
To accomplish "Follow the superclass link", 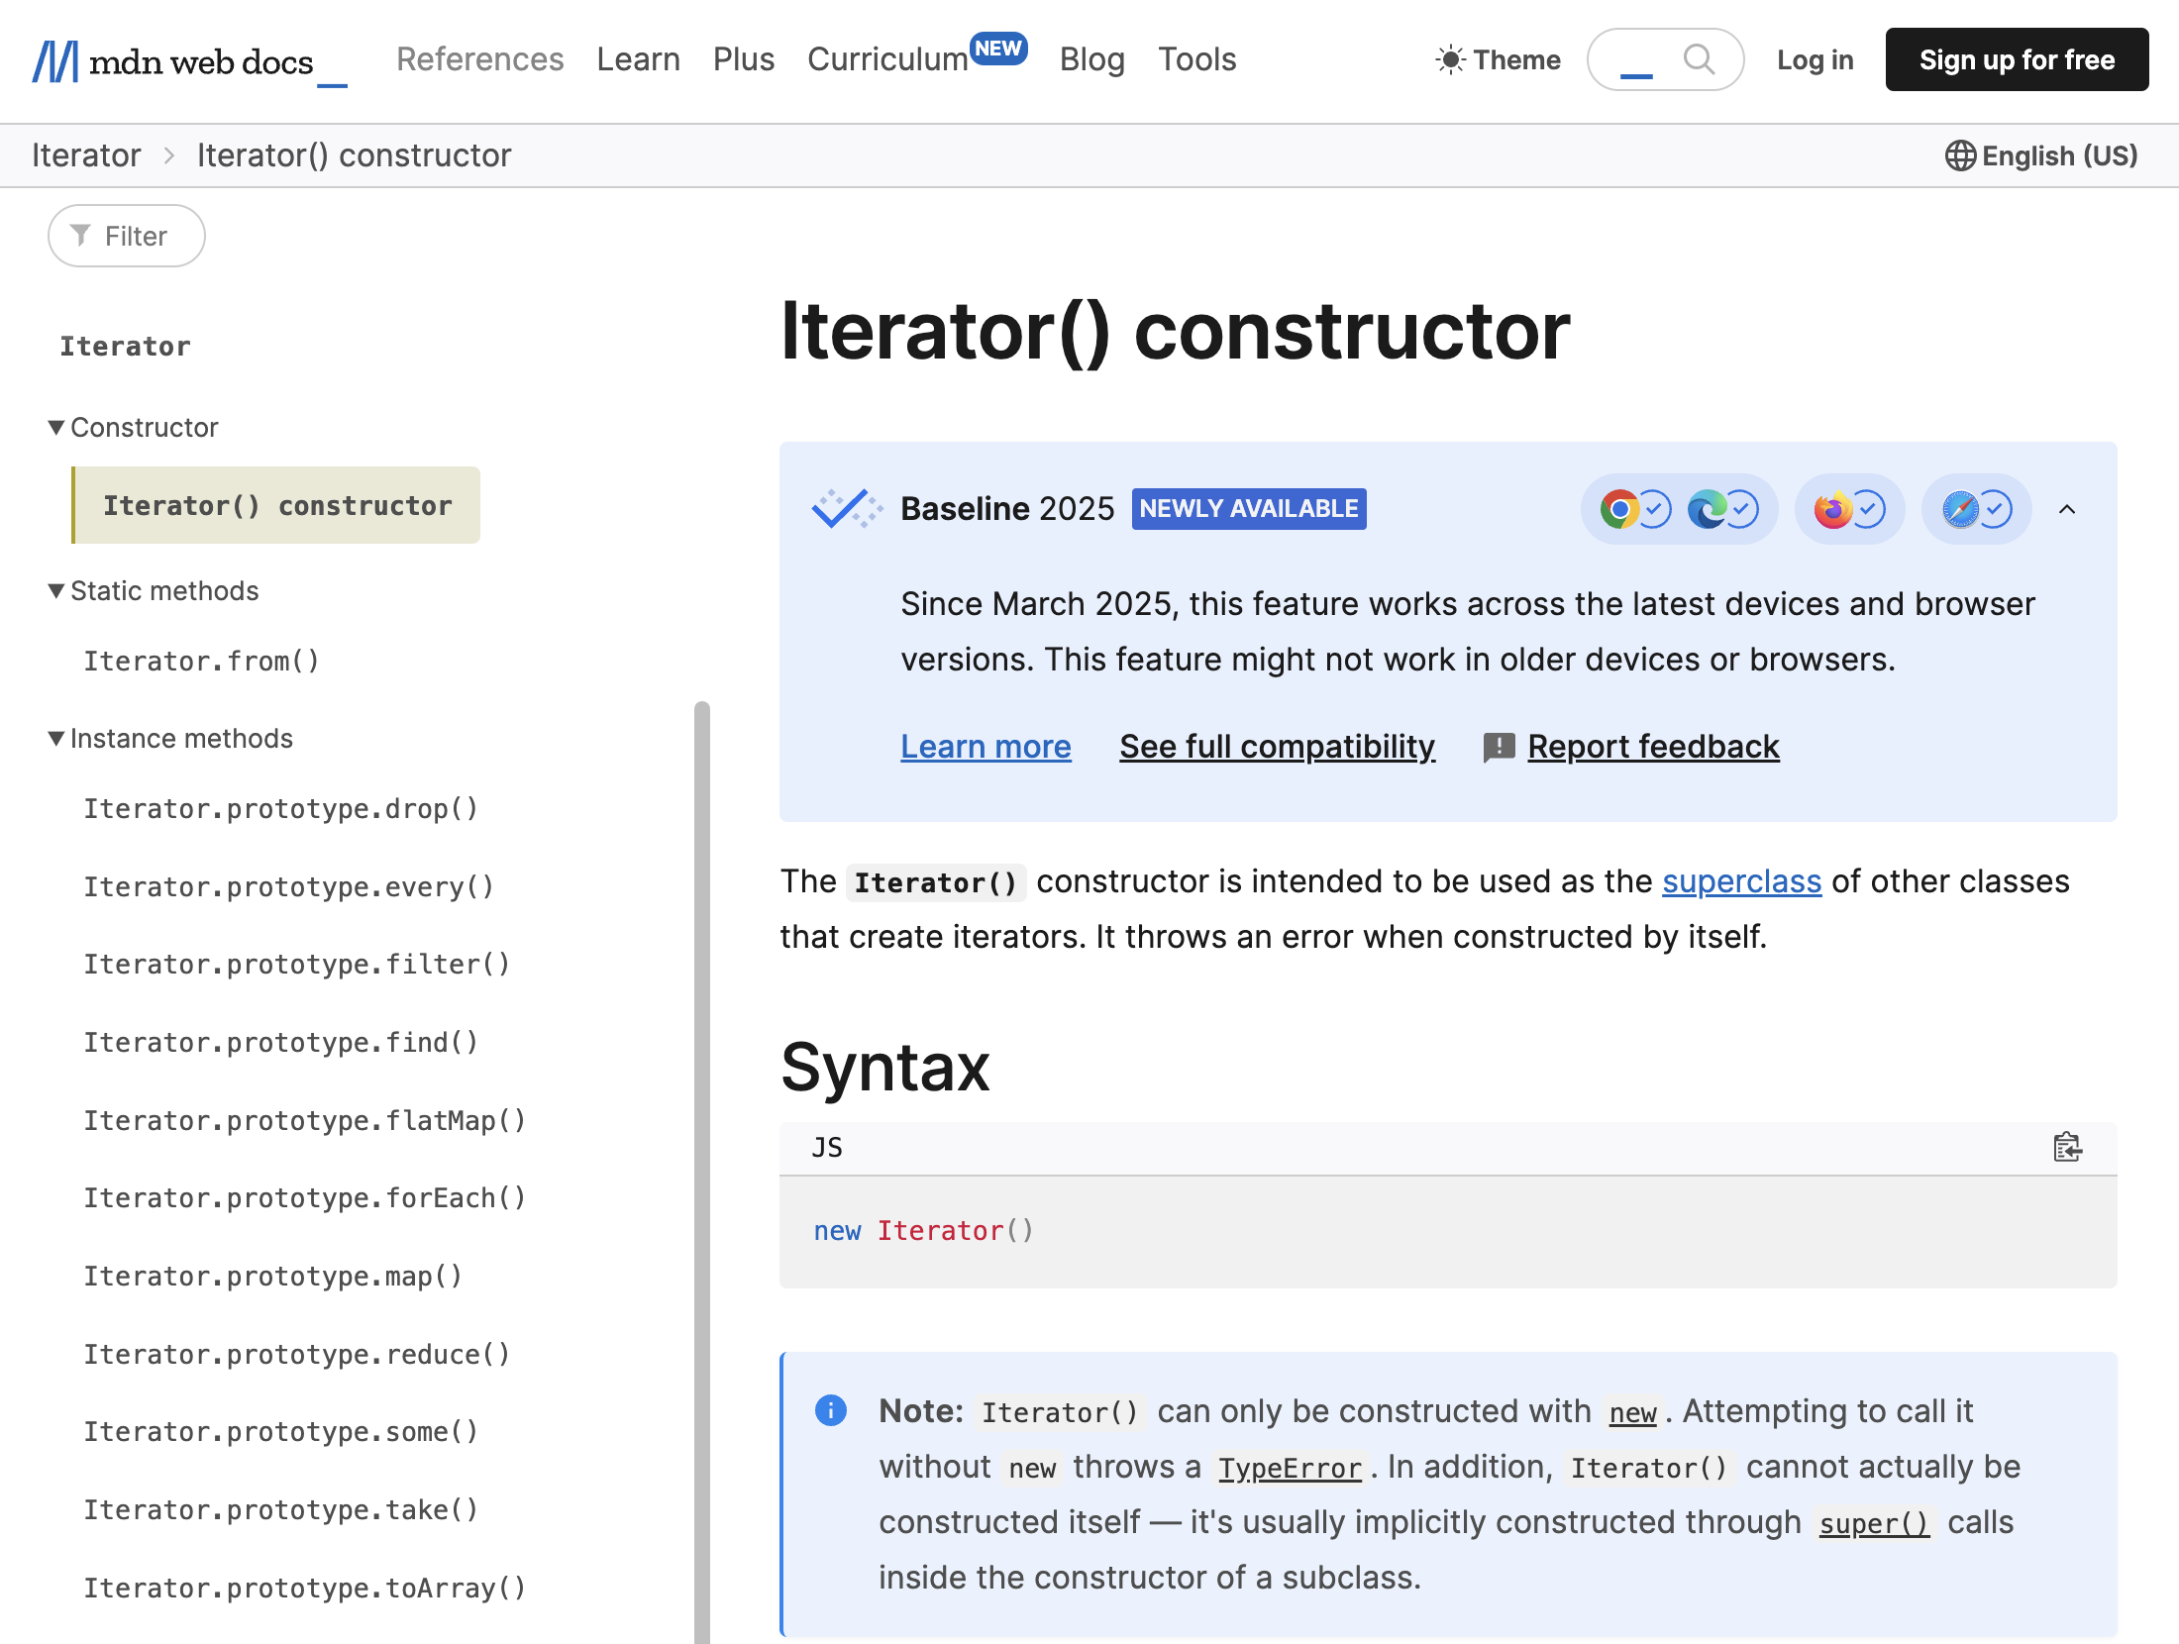I will 1742,881.
